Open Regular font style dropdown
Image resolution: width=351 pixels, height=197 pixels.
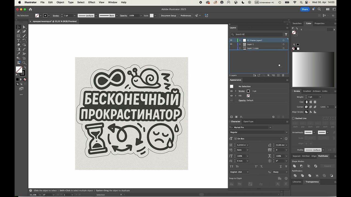287,132
